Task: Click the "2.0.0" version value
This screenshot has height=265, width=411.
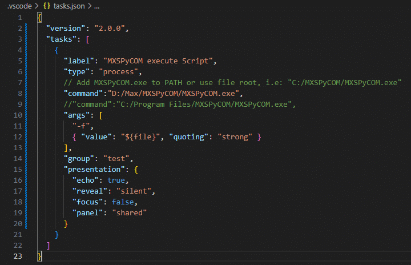Action: 110,29
